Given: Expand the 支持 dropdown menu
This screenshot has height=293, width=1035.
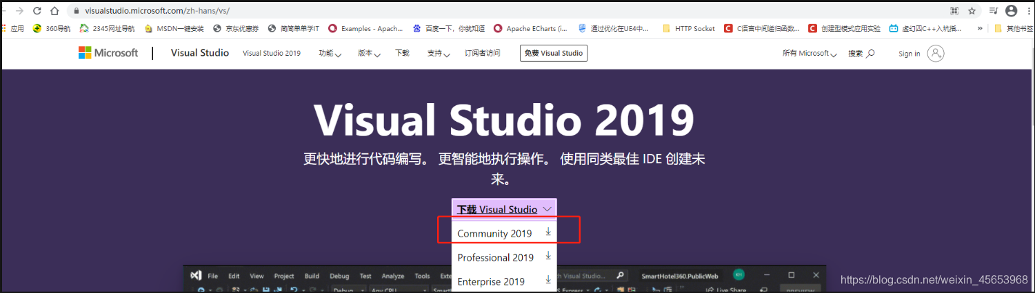Looking at the screenshot, I should [x=439, y=53].
